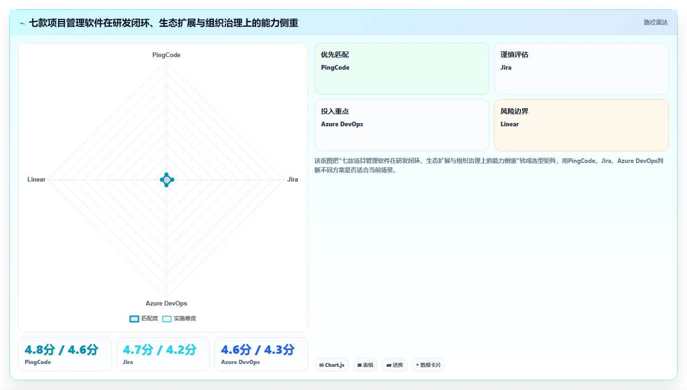687x390 pixels.
Task: Select the 投入重点 Azure DevOps card
Action: point(402,125)
